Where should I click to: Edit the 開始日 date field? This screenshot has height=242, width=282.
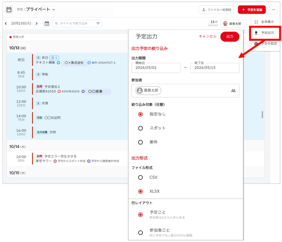pyautogui.click(x=156, y=68)
